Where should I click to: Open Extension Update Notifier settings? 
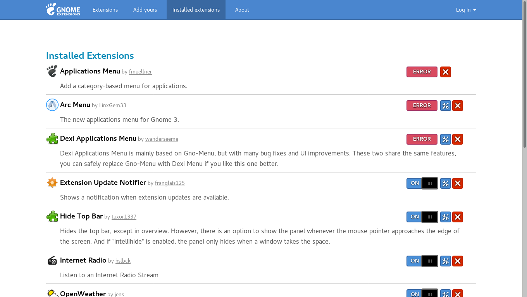(x=446, y=183)
